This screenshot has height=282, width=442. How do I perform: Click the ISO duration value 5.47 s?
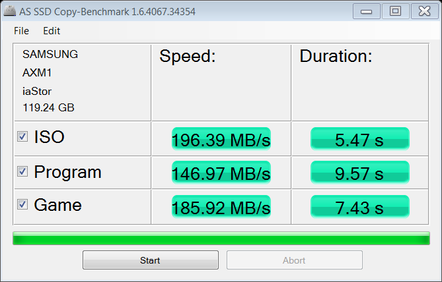(x=360, y=139)
